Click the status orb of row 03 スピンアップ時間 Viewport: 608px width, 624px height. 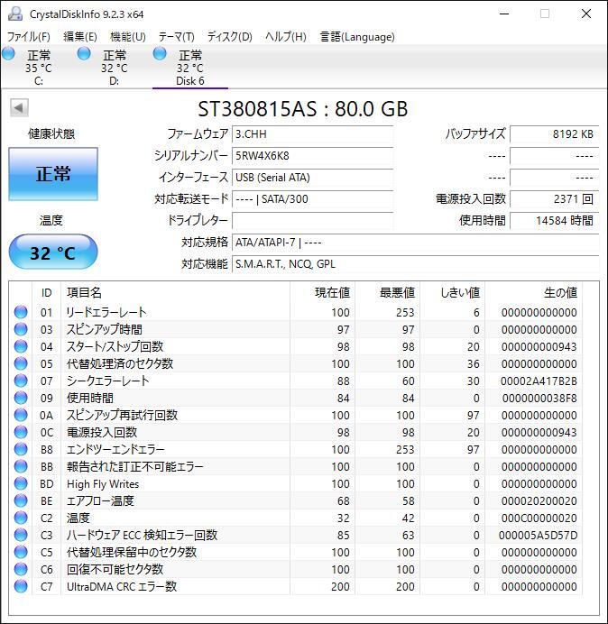click(21, 329)
